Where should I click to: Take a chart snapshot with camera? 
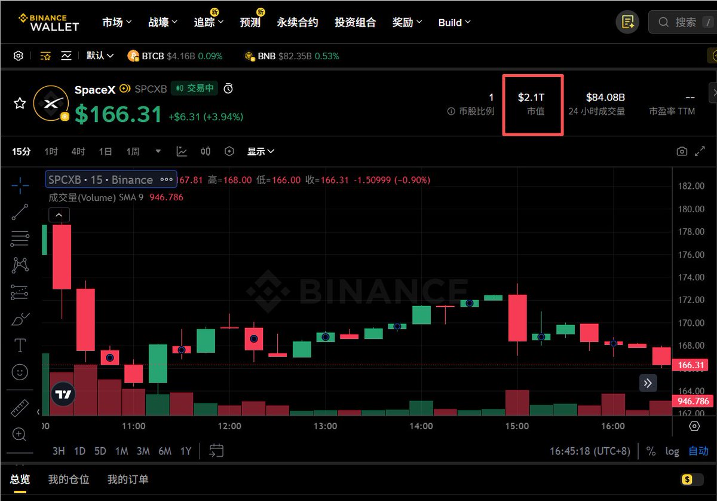coord(682,152)
